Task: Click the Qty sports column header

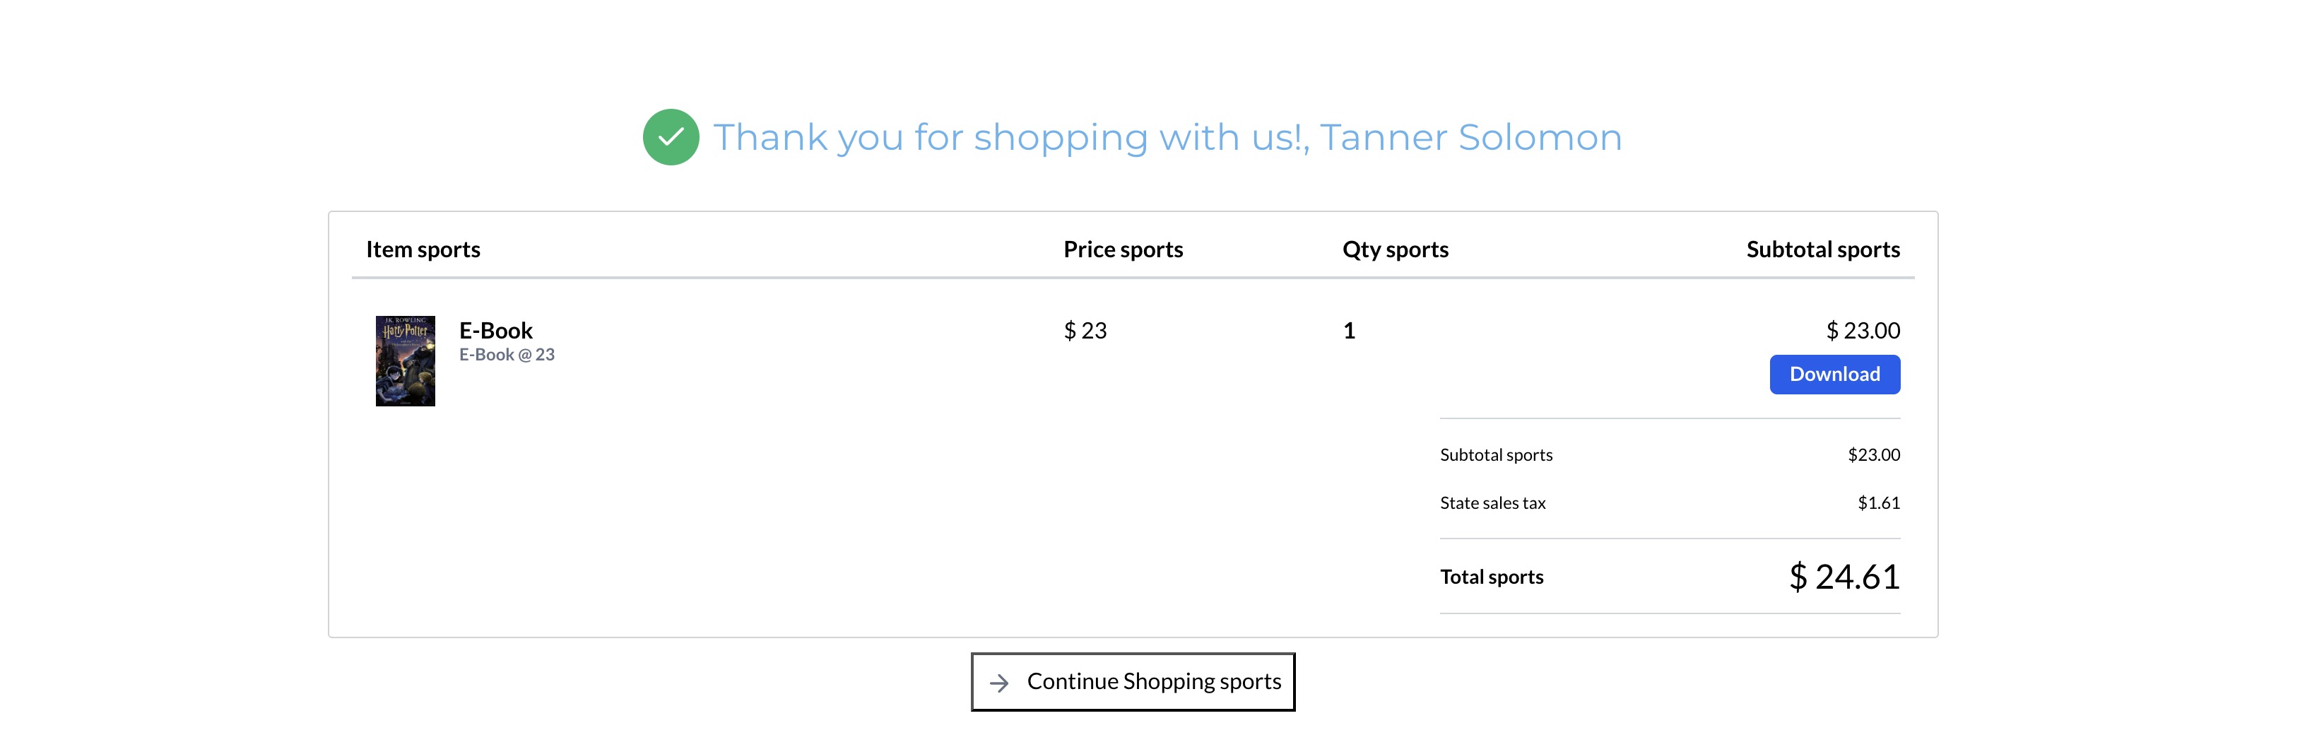Action: (1395, 249)
